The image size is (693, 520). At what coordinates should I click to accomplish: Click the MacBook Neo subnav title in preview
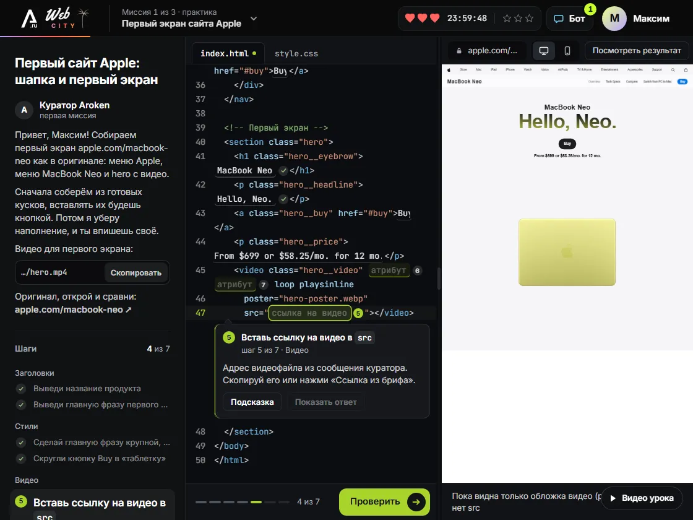(x=464, y=81)
